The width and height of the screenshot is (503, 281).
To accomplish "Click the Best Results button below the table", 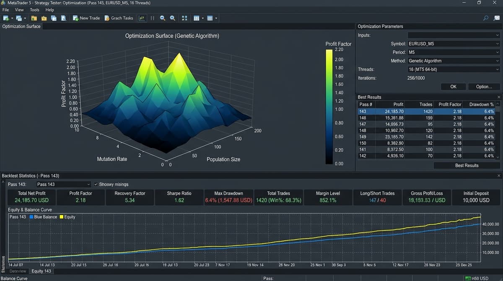I will (467, 166).
